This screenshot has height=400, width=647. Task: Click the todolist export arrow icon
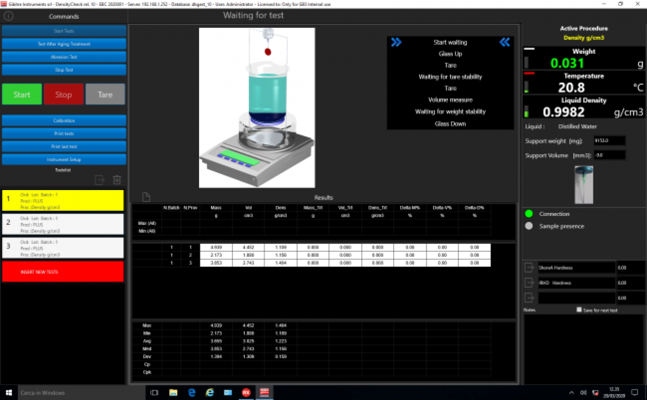[99, 180]
